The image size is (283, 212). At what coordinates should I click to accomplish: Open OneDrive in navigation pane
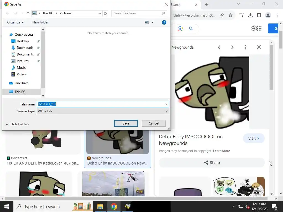click(x=21, y=83)
